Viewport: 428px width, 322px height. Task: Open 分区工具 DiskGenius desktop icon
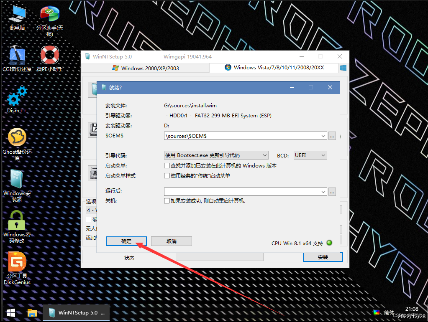coord(17,268)
